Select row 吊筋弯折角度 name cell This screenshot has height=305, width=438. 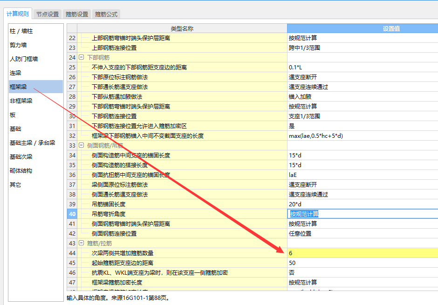[x=182, y=214]
